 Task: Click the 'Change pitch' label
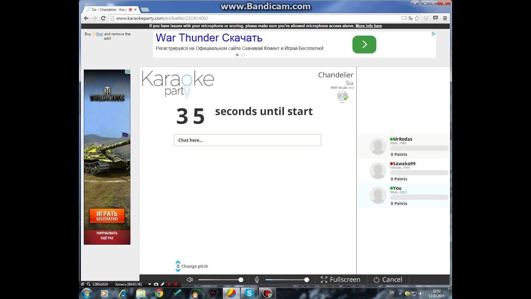tap(195, 266)
